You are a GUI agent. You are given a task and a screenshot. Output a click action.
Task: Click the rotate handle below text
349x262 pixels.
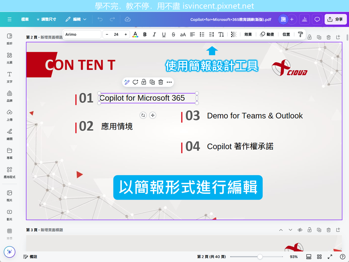tap(143, 115)
